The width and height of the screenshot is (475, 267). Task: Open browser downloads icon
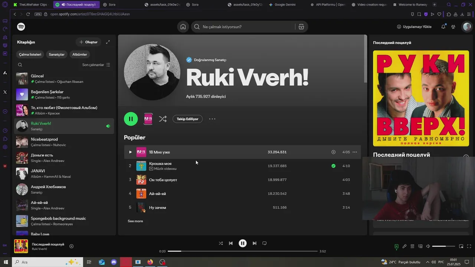[x=462, y=14]
